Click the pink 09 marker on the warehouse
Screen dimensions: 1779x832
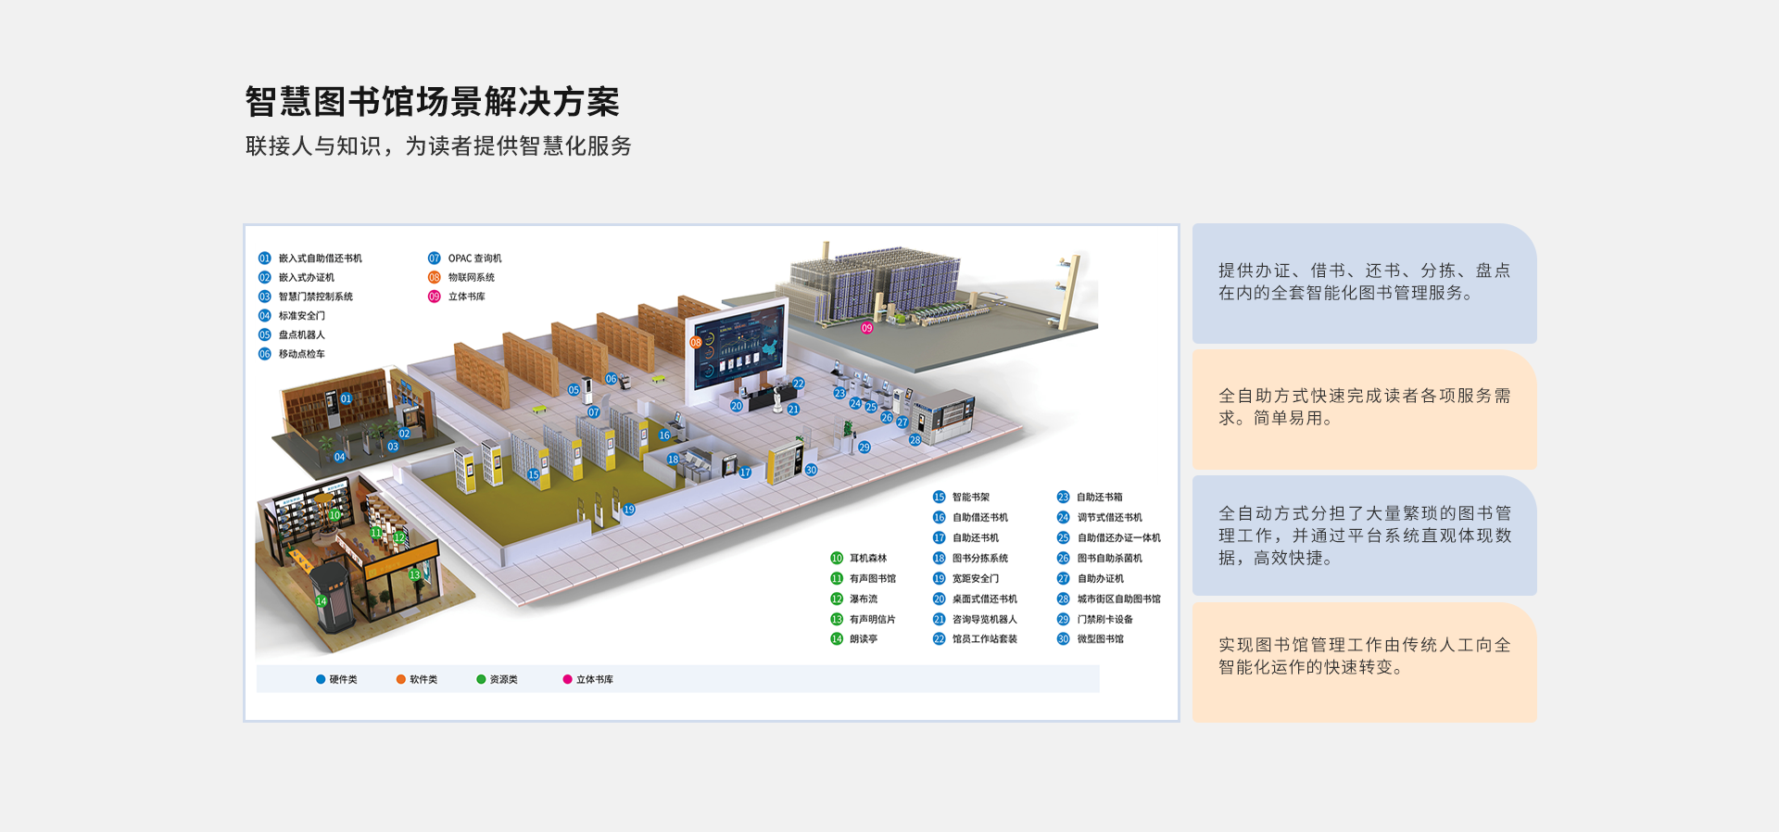866,328
